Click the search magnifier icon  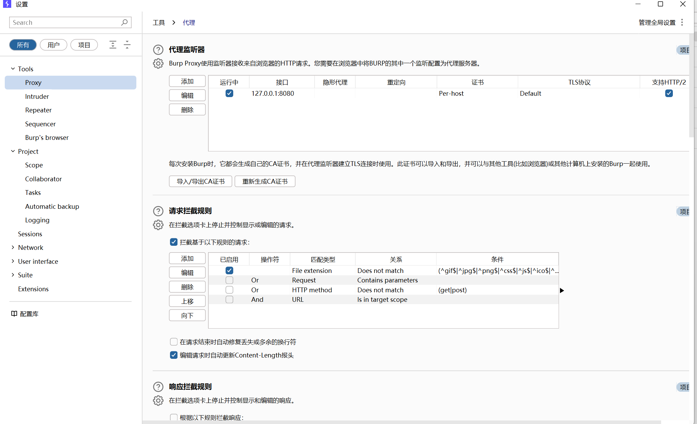pyautogui.click(x=124, y=22)
